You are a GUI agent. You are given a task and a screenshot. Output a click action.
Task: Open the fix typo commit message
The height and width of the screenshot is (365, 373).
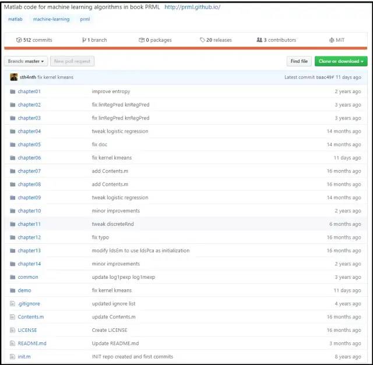tap(100, 238)
